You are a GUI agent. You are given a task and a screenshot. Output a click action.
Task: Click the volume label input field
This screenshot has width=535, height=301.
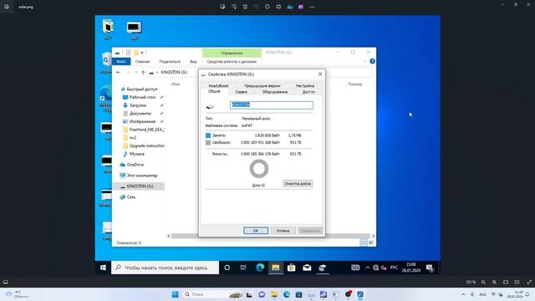(x=272, y=105)
